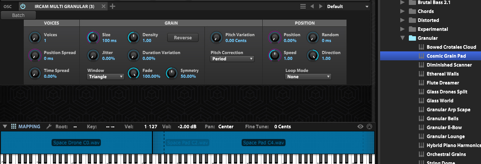Select the Space Pad C4.wav zone

(x=264, y=143)
